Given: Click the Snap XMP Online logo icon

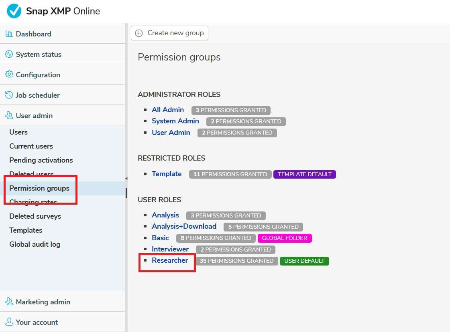Looking at the screenshot, I should pos(14,11).
